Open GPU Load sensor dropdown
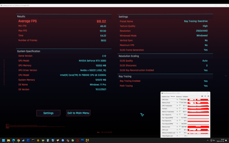 point(177,130)
